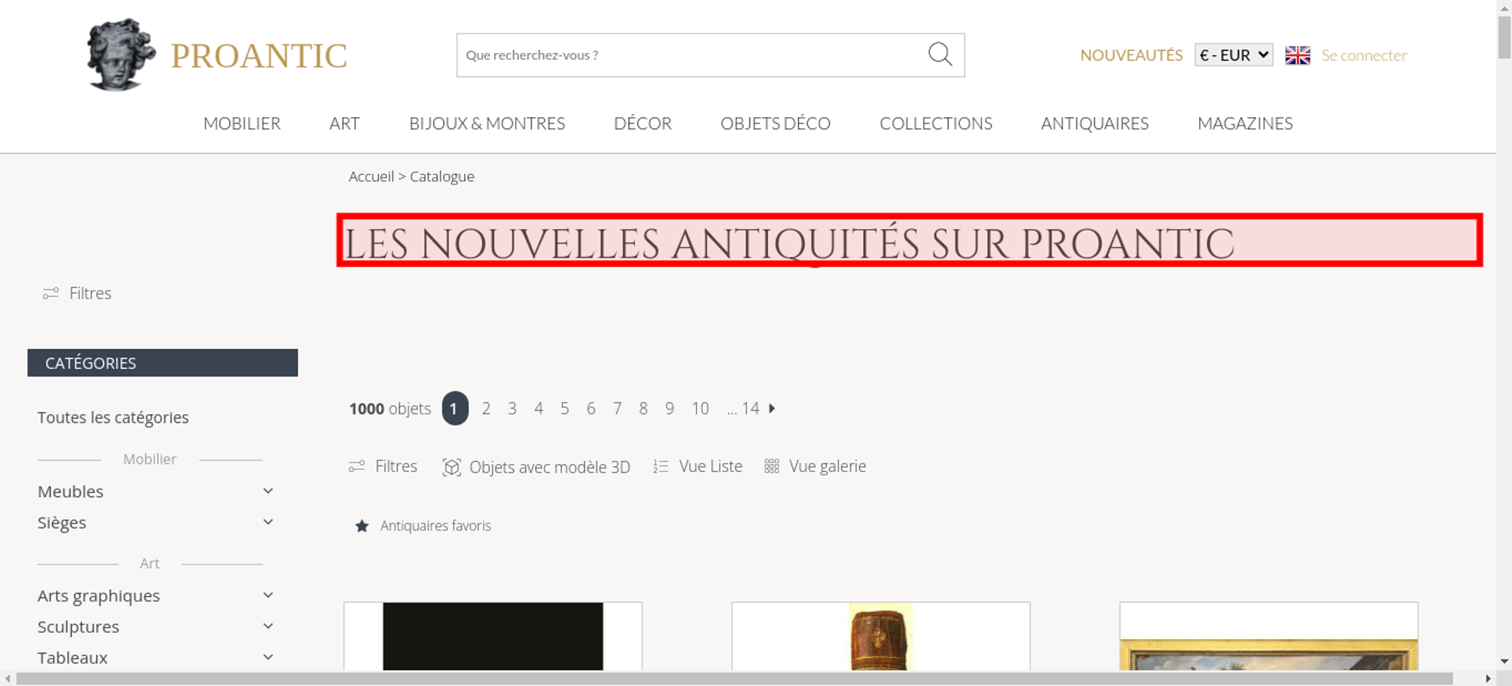
Task: Switch language via the UK flag icon
Action: [1297, 55]
